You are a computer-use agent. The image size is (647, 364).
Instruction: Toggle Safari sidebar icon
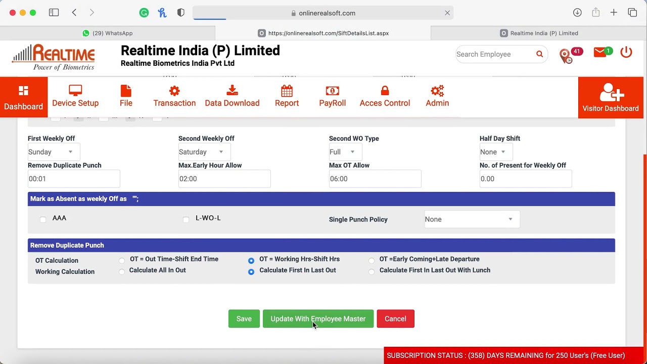click(x=54, y=13)
